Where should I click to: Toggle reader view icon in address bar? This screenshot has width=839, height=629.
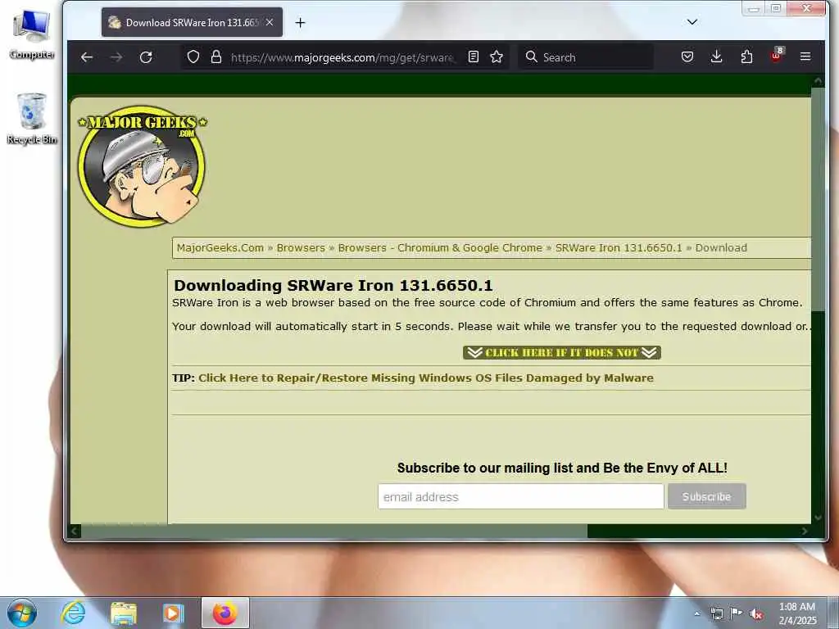coord(474,57)
